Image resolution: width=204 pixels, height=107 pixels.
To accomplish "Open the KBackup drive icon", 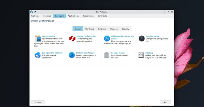I will (x=141, y=55).
